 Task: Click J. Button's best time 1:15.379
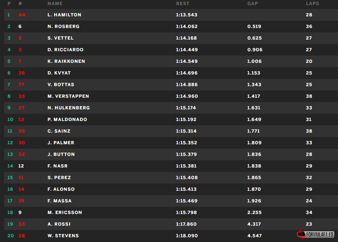(x=187, y=155)
